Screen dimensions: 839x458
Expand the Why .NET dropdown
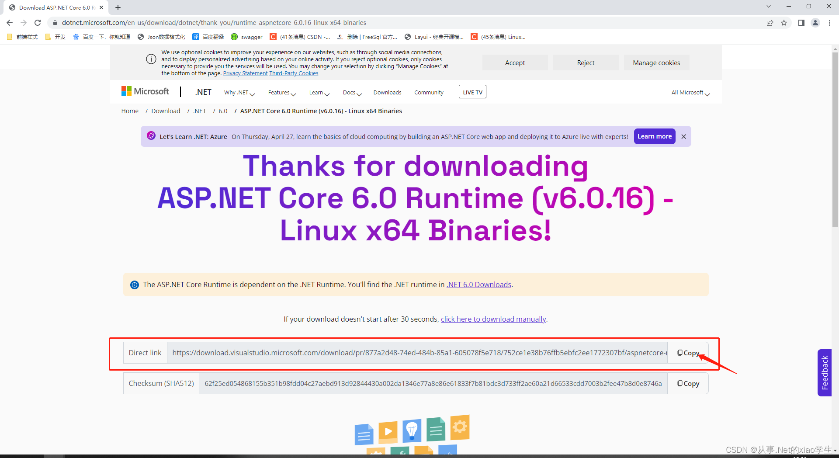pyautogui.click(x=239, y=92)
